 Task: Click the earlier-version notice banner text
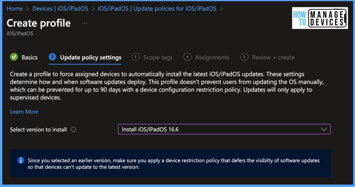[174, 164]
